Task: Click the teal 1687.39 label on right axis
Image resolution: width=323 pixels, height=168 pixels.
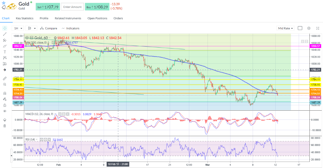Action: tap(315, 102)
